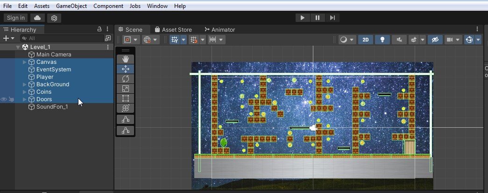The width and height of the screenshot is (488, 193).
Task: Start Play mode
Action: tap(302, 18)
